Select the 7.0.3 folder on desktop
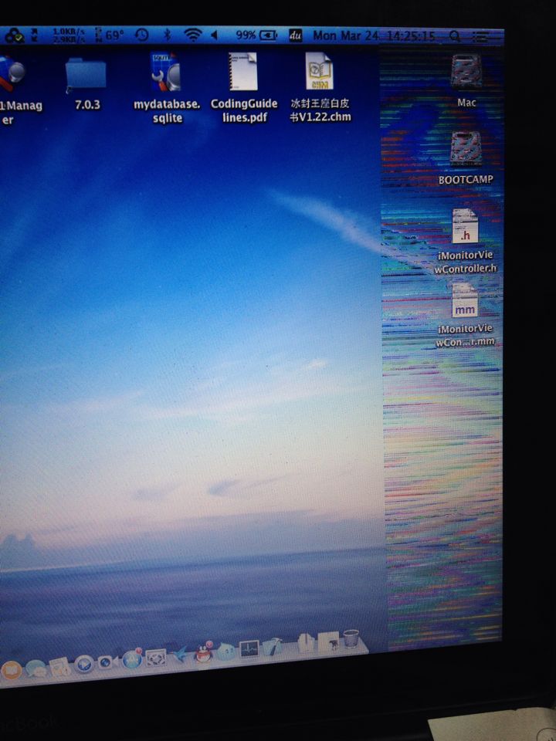Image resolution: width=556 pixels, height=741 pixels. pos(86,74)
